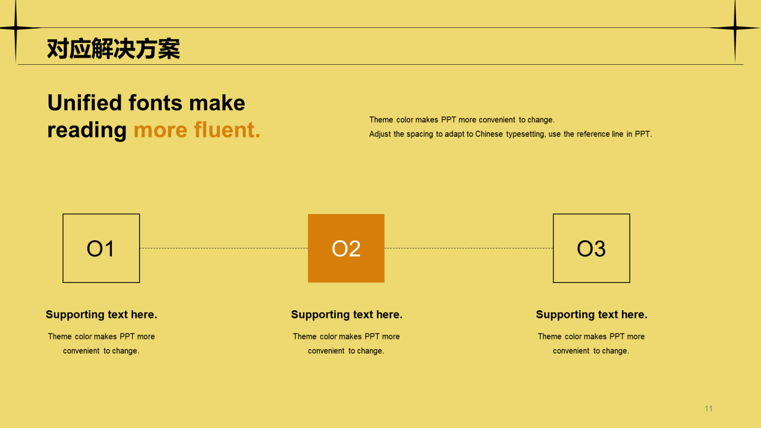
Task: Click the four-pointed star at top right
Action: (x=735, y=27)
